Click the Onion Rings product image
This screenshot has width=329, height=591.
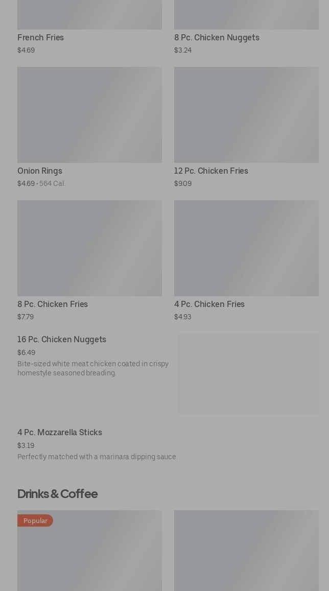(89, 115)
